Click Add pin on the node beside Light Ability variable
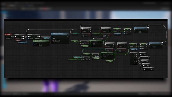Image resolution: width=172 pixels, height=97 pixels. click(88, 60)
